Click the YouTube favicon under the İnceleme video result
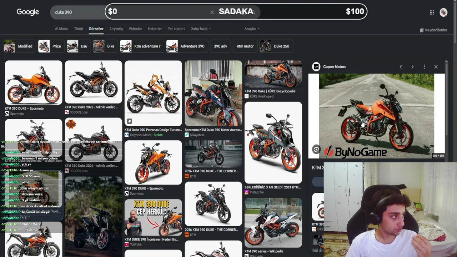The image size is (457, 257). pyautogui.click(x=127, y=245)
